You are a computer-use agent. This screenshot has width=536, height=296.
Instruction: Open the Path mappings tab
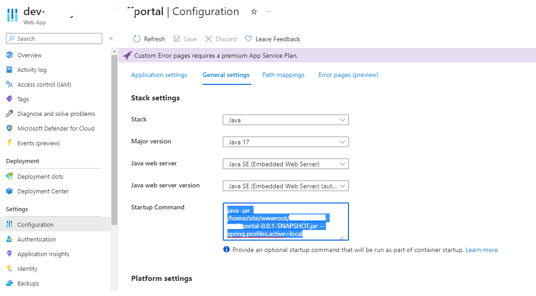coord(283,75)
